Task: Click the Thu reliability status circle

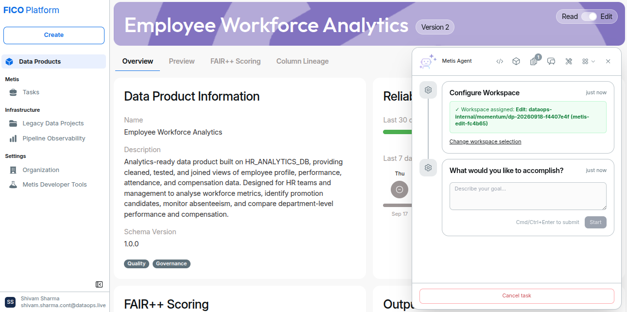Action: (x=400, y=190)
